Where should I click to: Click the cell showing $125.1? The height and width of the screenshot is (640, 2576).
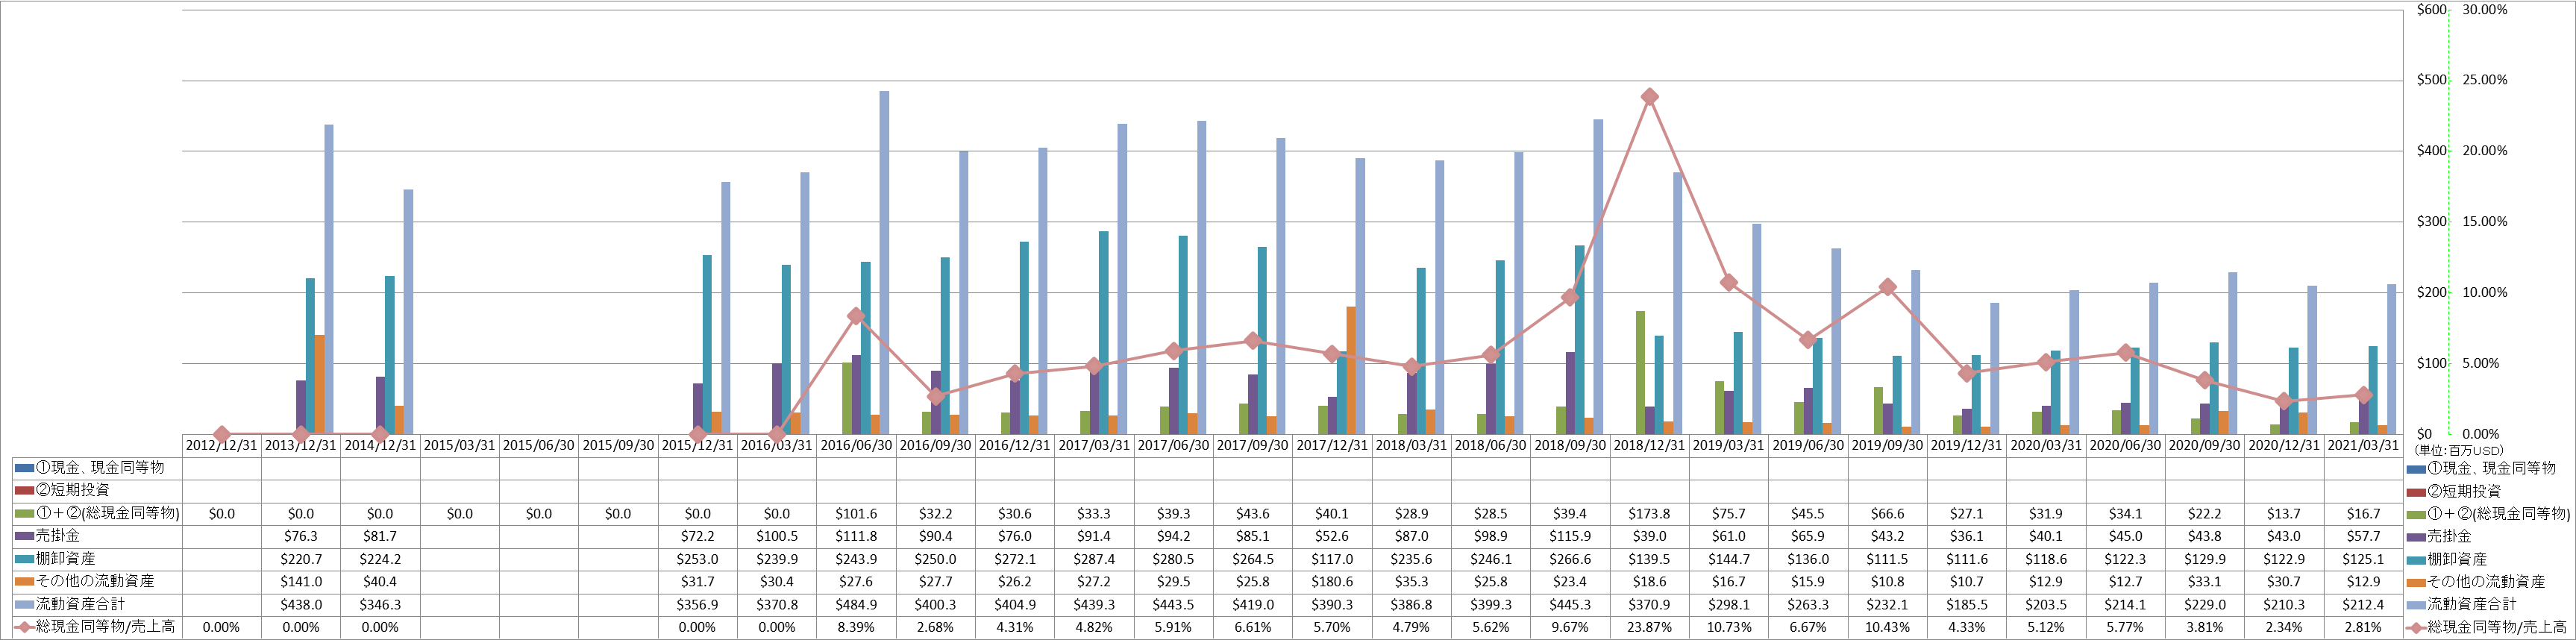[x=2363, y=559]
